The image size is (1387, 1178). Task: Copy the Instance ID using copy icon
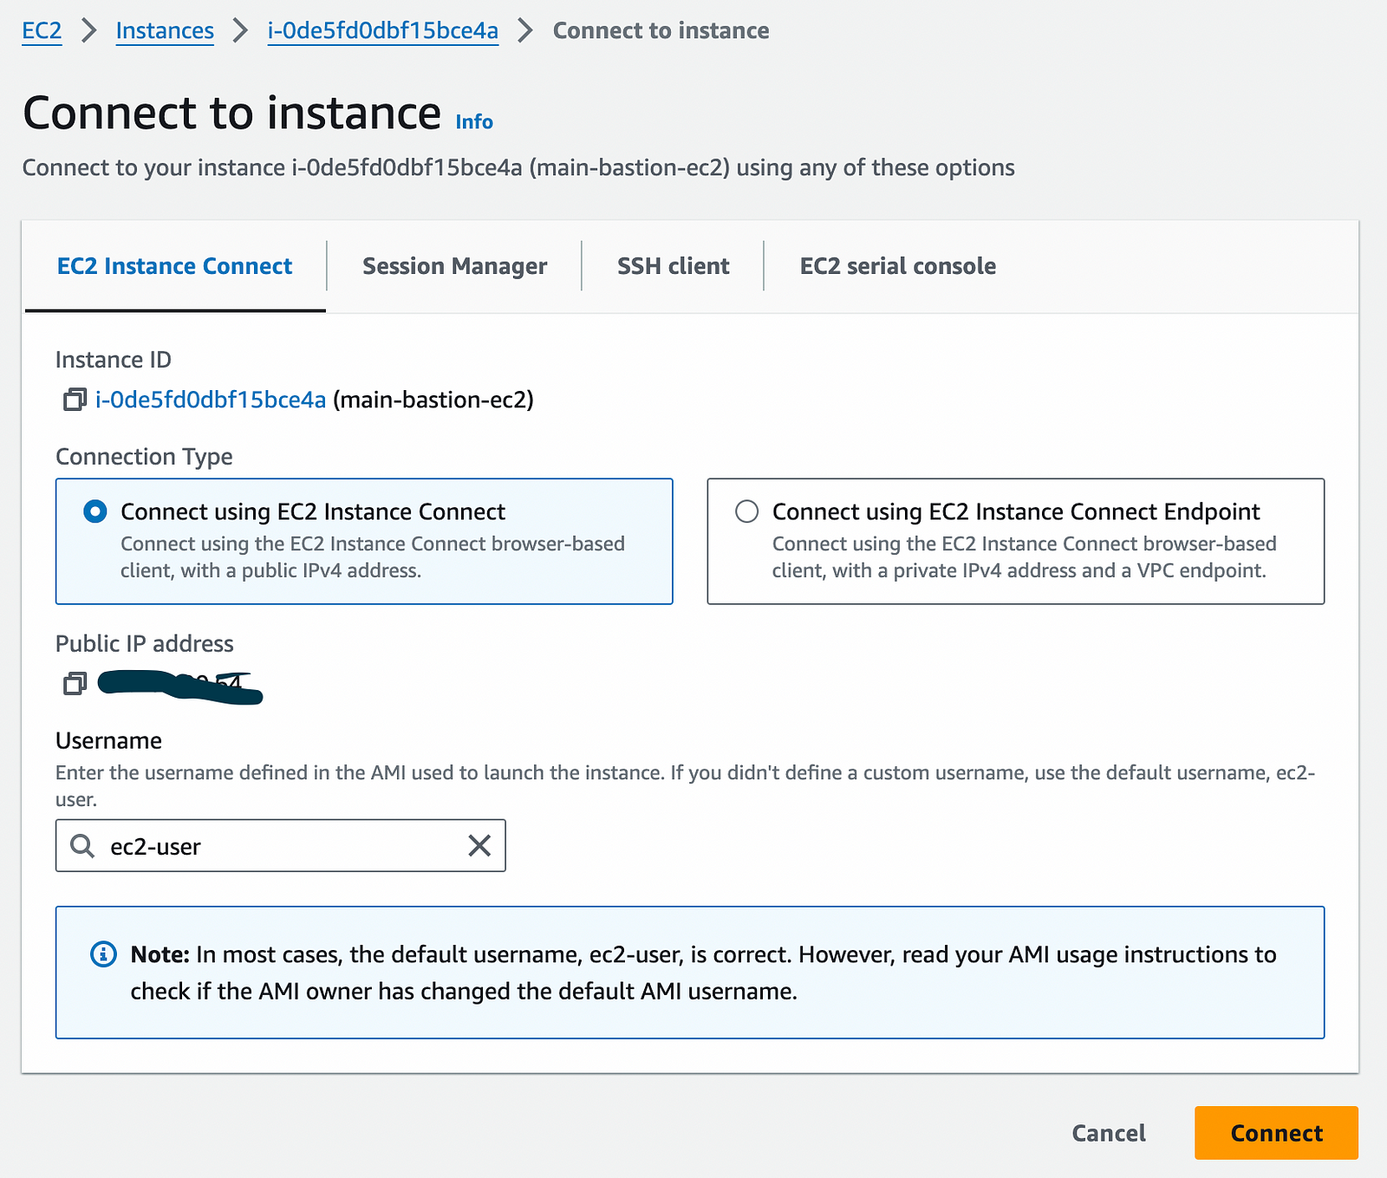click(x=75, y=400)
